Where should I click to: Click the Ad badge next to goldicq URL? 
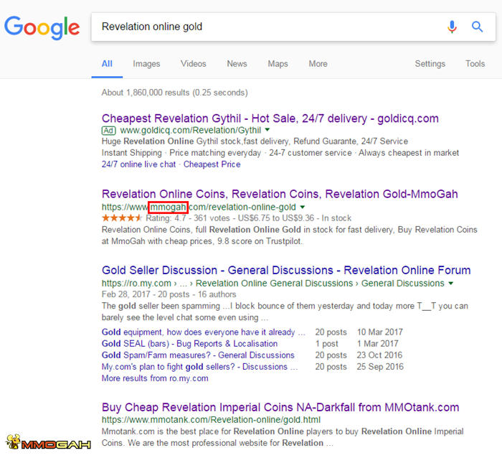108,131
